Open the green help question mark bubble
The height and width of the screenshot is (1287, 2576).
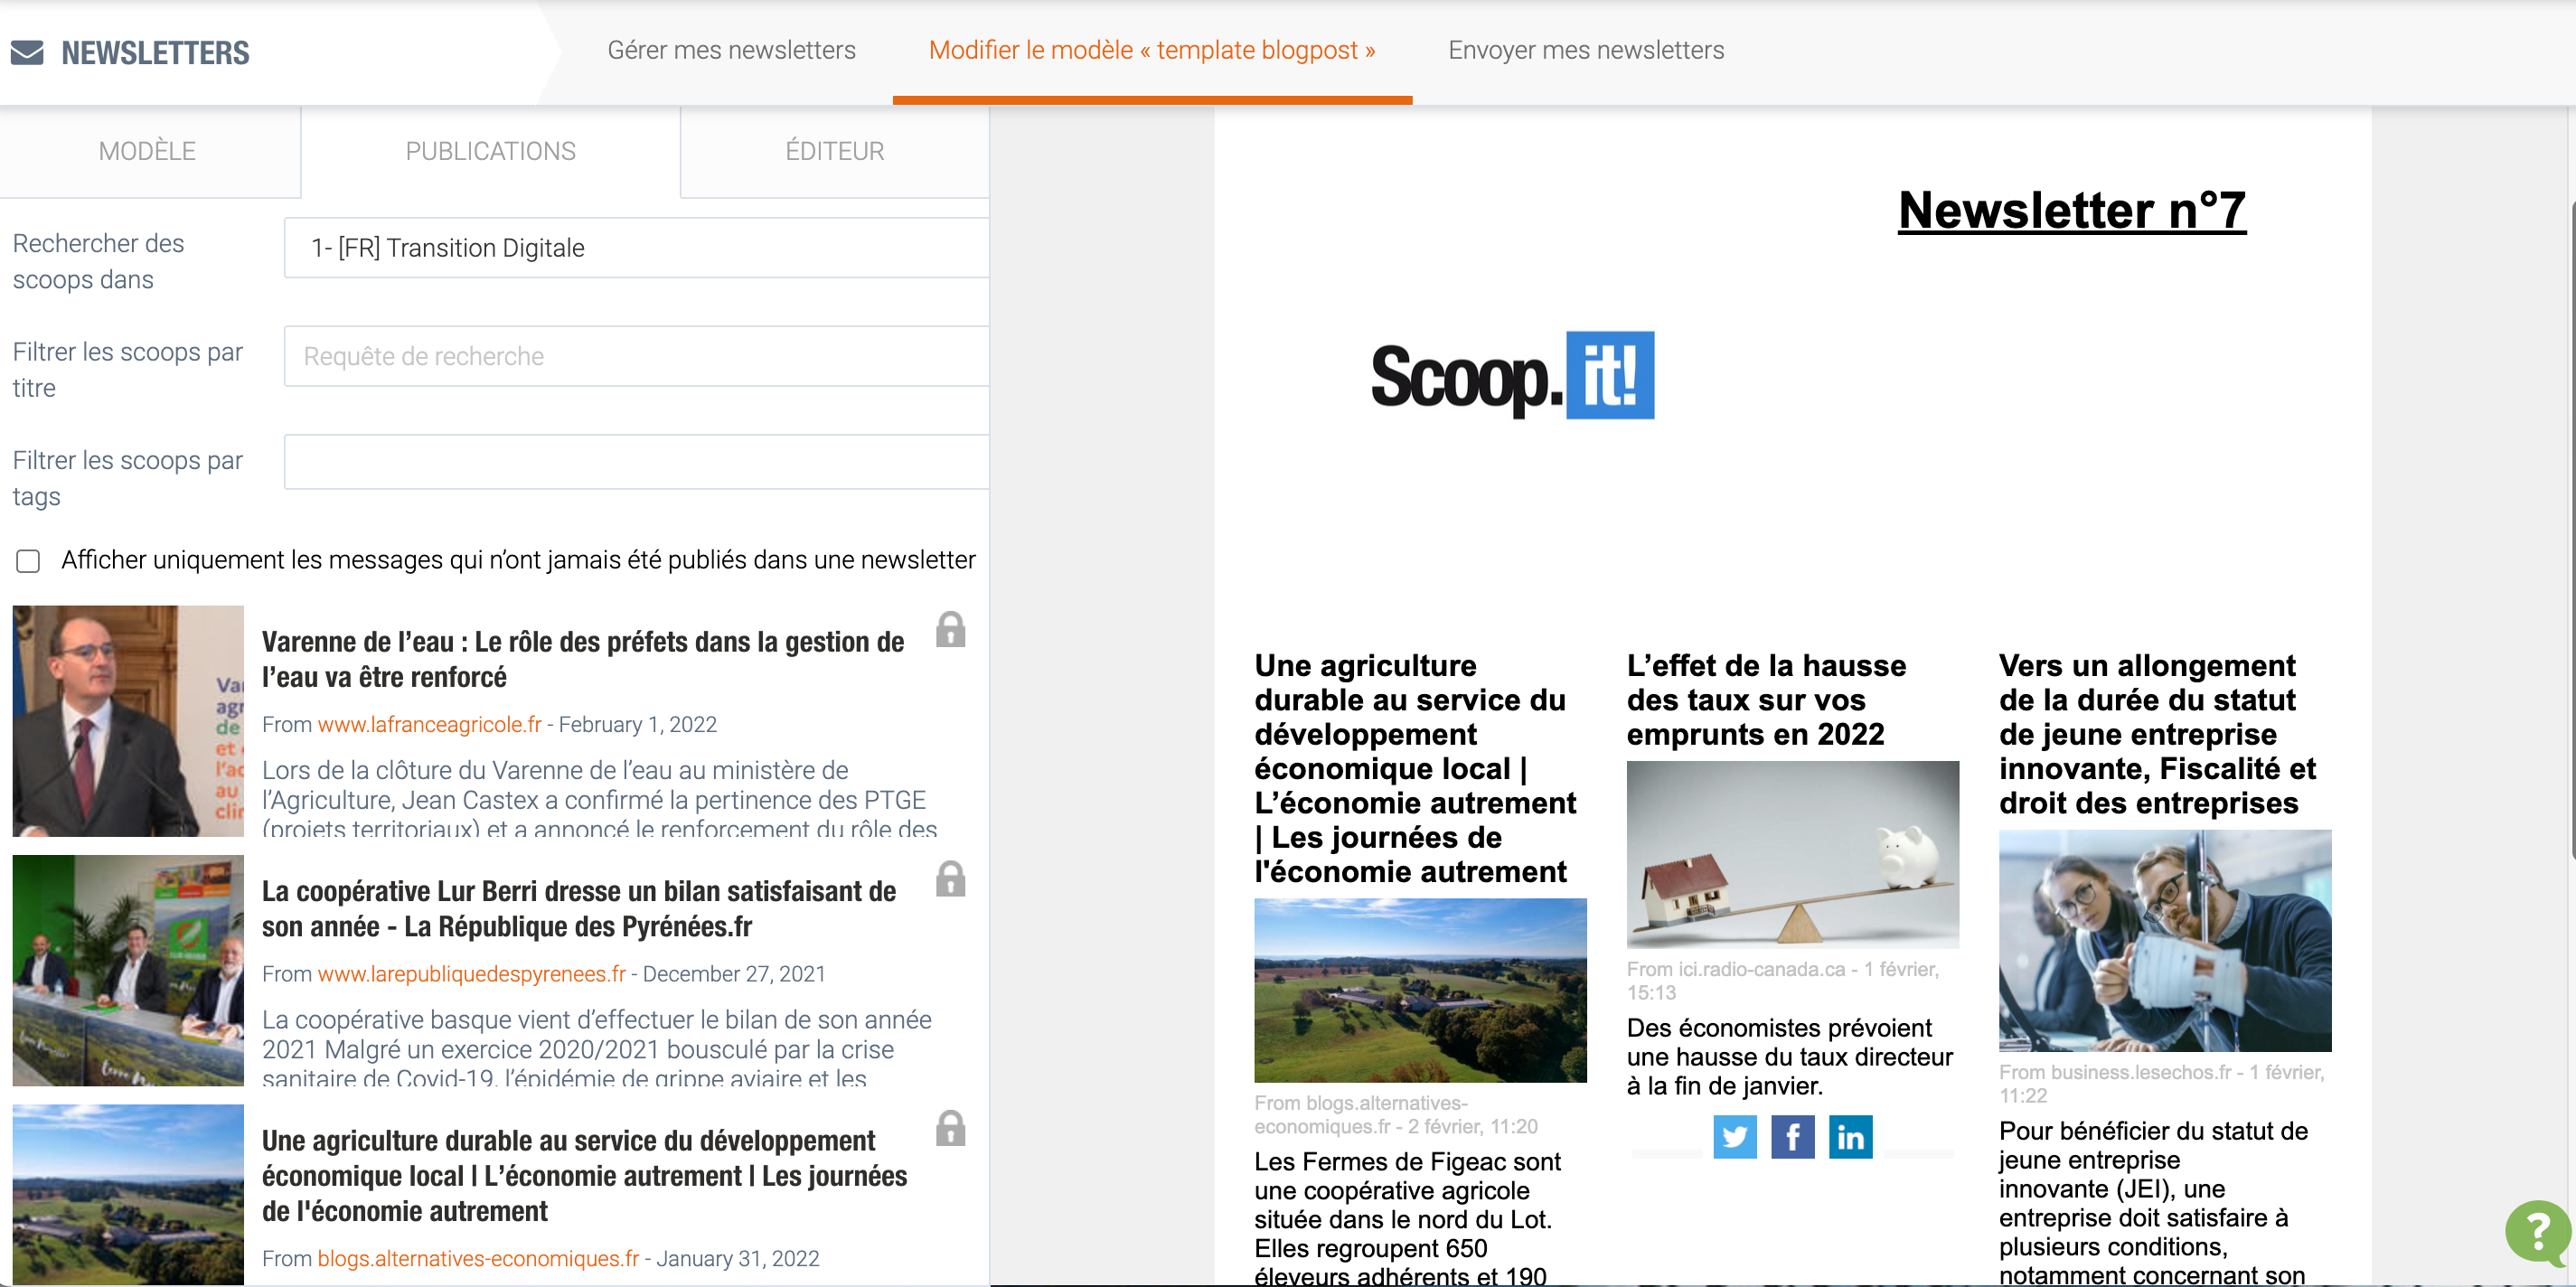tap(2538, 1232)
